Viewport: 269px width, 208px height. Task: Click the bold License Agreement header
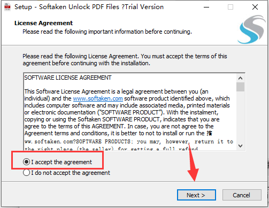[43, 23]
